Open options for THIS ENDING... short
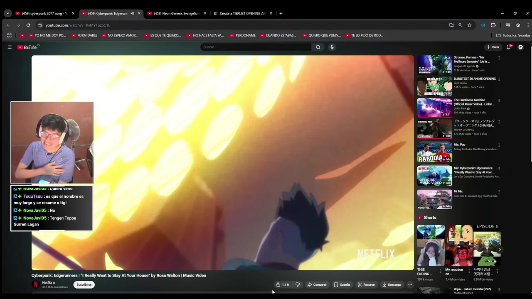Screen dimensions: 532x299 point(441,271)
